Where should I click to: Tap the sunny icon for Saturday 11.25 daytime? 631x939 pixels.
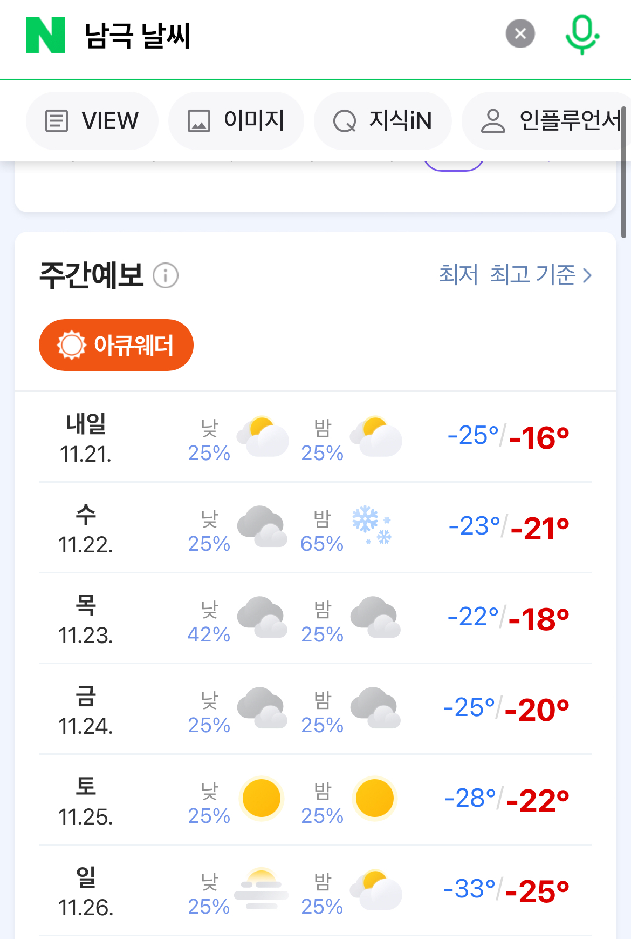click(x=262, y=798)
